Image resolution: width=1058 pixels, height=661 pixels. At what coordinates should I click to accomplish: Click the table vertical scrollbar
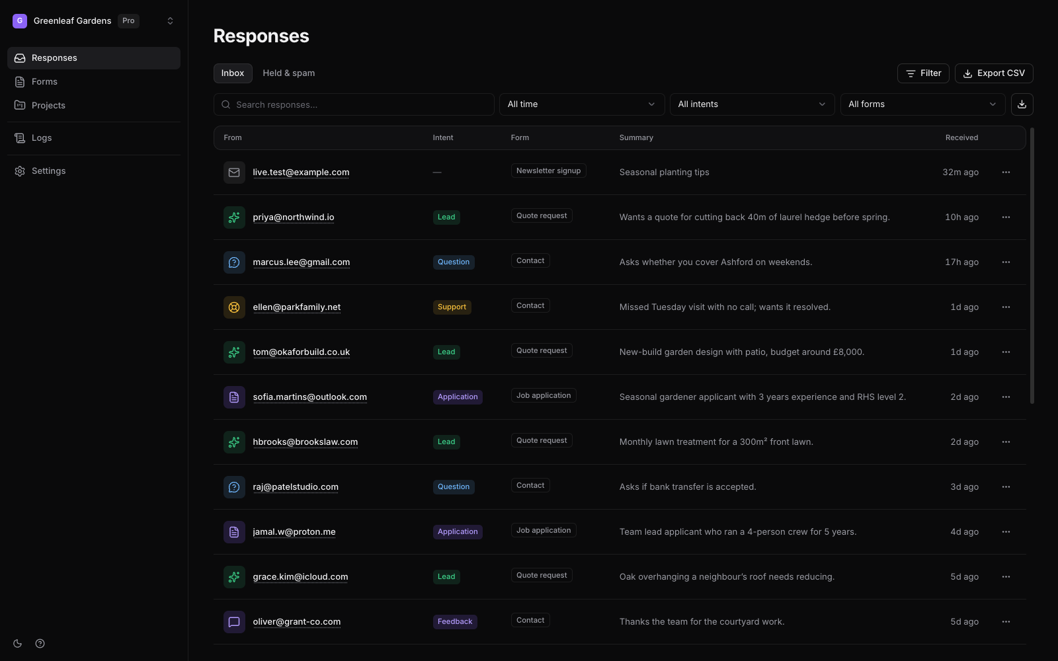click(x=1032, y=266)
